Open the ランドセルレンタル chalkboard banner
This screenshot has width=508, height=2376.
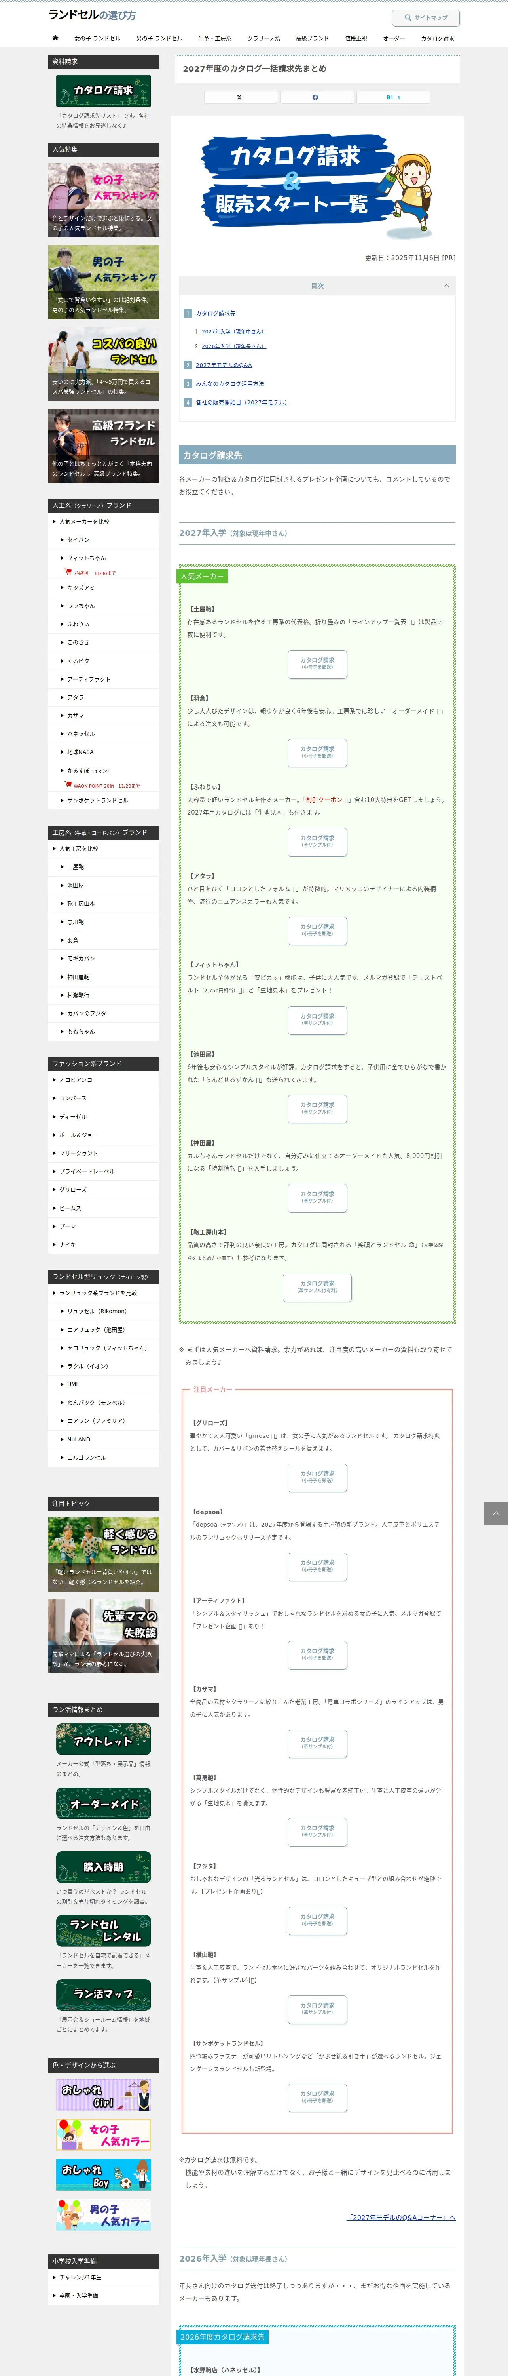pyautogui.click(x=103, y=1930)
